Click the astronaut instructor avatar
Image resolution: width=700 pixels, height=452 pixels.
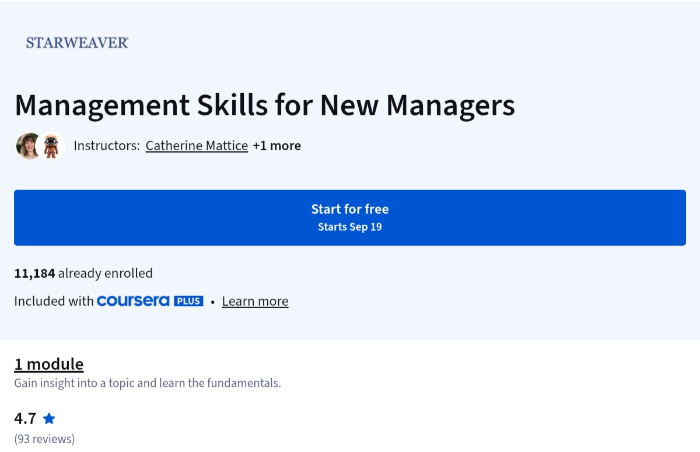(x=52, y=146)
